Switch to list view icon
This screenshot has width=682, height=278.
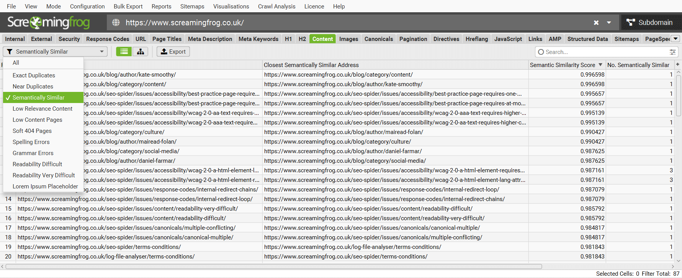tap(124, 52)
